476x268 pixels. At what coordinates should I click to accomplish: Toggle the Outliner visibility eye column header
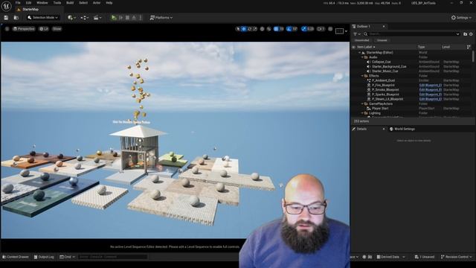pyautogui.click(x=353, y=47)
